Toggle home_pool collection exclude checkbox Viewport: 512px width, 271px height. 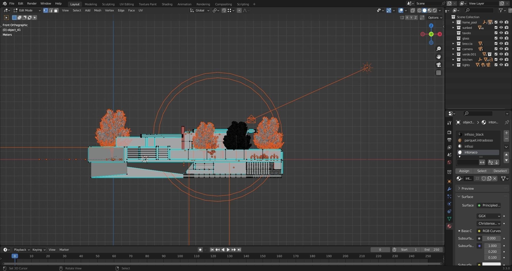pos(496,22)
